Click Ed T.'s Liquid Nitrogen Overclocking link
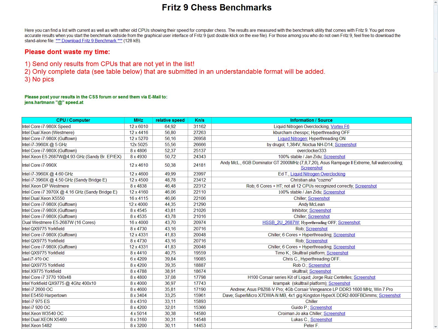 coord(318,174)
